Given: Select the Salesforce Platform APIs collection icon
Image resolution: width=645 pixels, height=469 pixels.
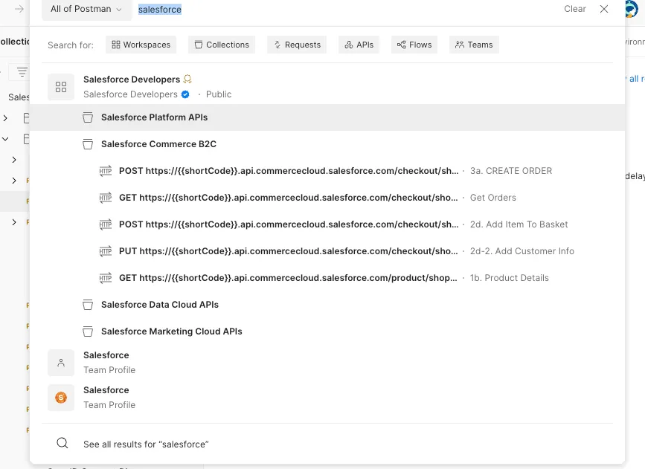Looking at the screenshot, I should point(88,117).
